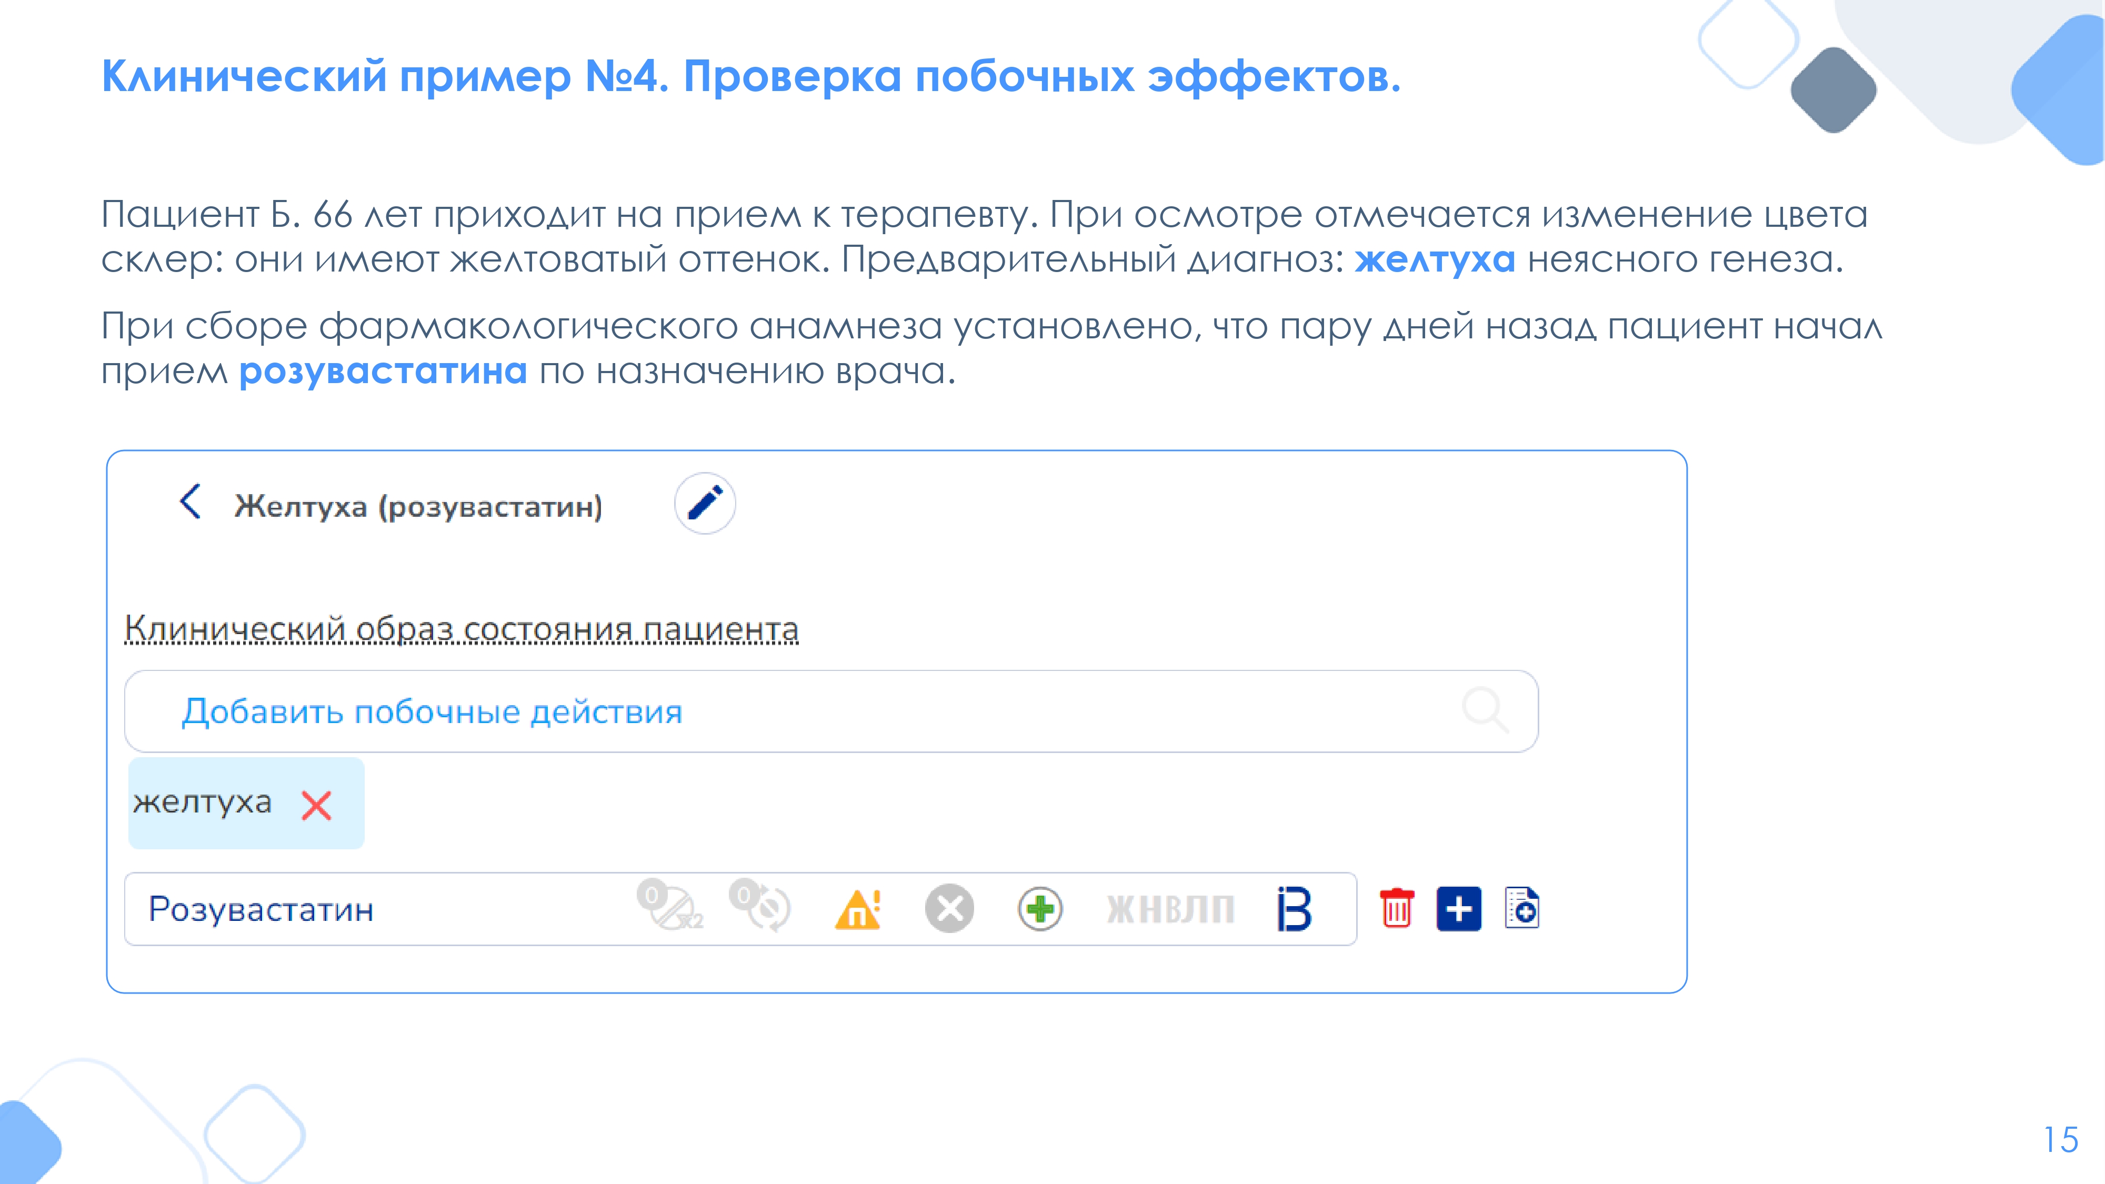Click the gray contraindications X circle icon

pyautogui.click(x=949, y=909)
